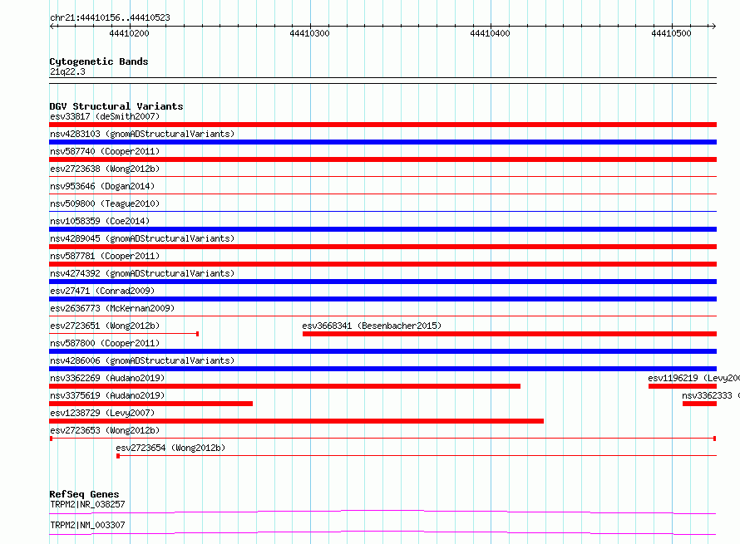Image resolution: width=740 pixels, height=544 pixels.
Task: Click the short red bar under nsv3375619
Action: point(151,404)
